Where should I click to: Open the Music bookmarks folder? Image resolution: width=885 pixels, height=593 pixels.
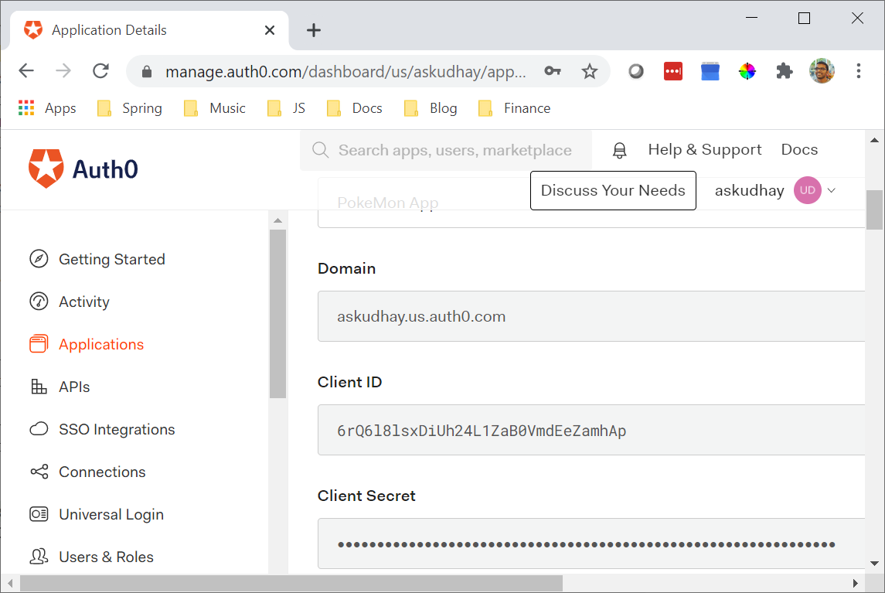[x=214, y=108]
